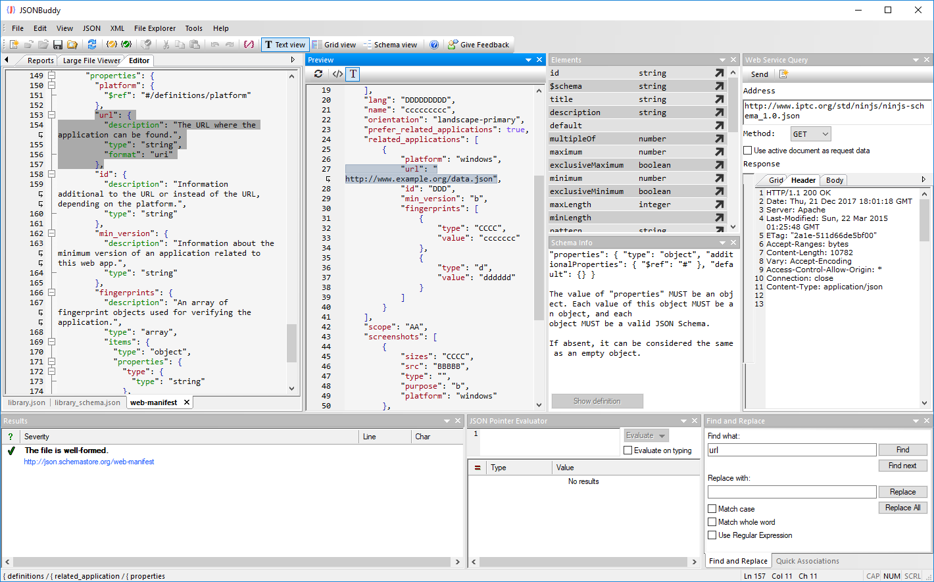Image resolution: width=934 pixels, height=582 pixels.
Task: Switch to Grid view
Action: tap(335, 45)
